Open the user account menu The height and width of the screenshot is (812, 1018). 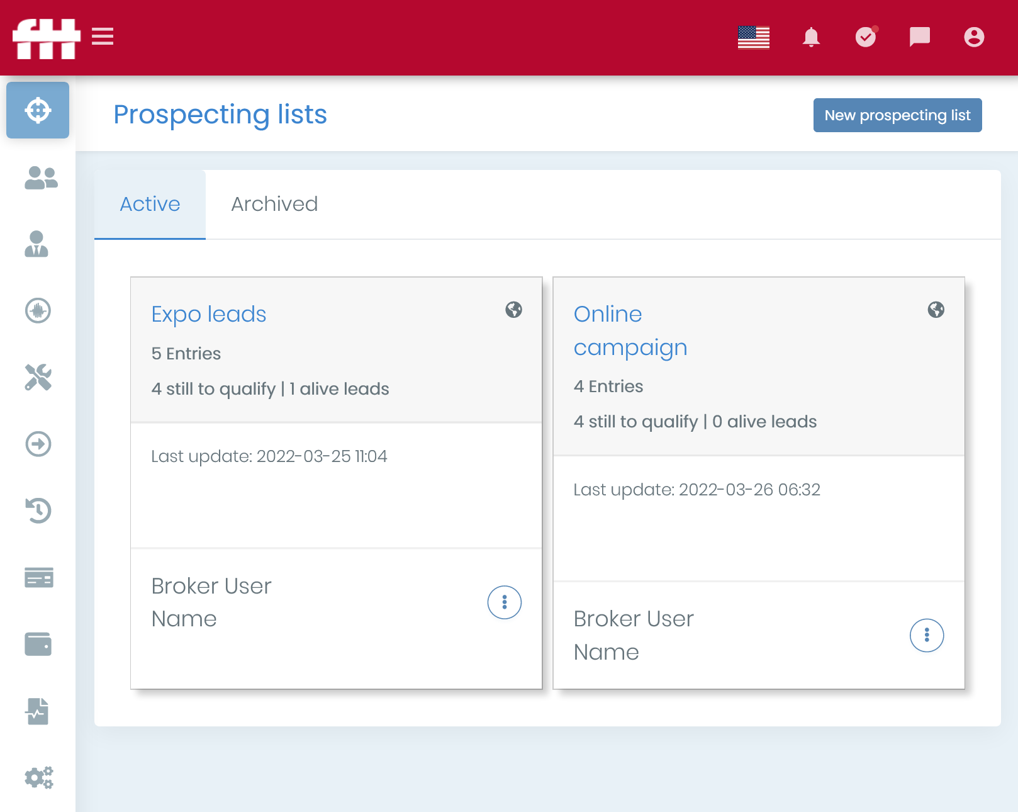pos(974,37)
